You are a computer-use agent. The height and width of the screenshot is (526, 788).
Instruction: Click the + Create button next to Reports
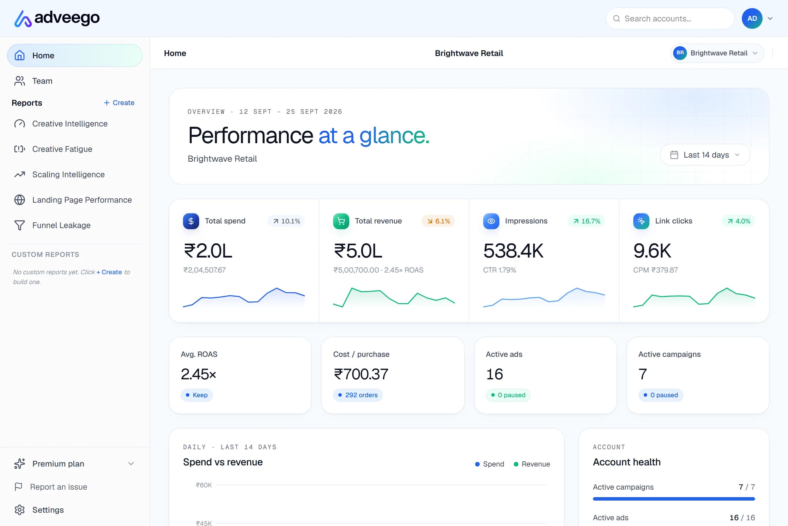119,103
